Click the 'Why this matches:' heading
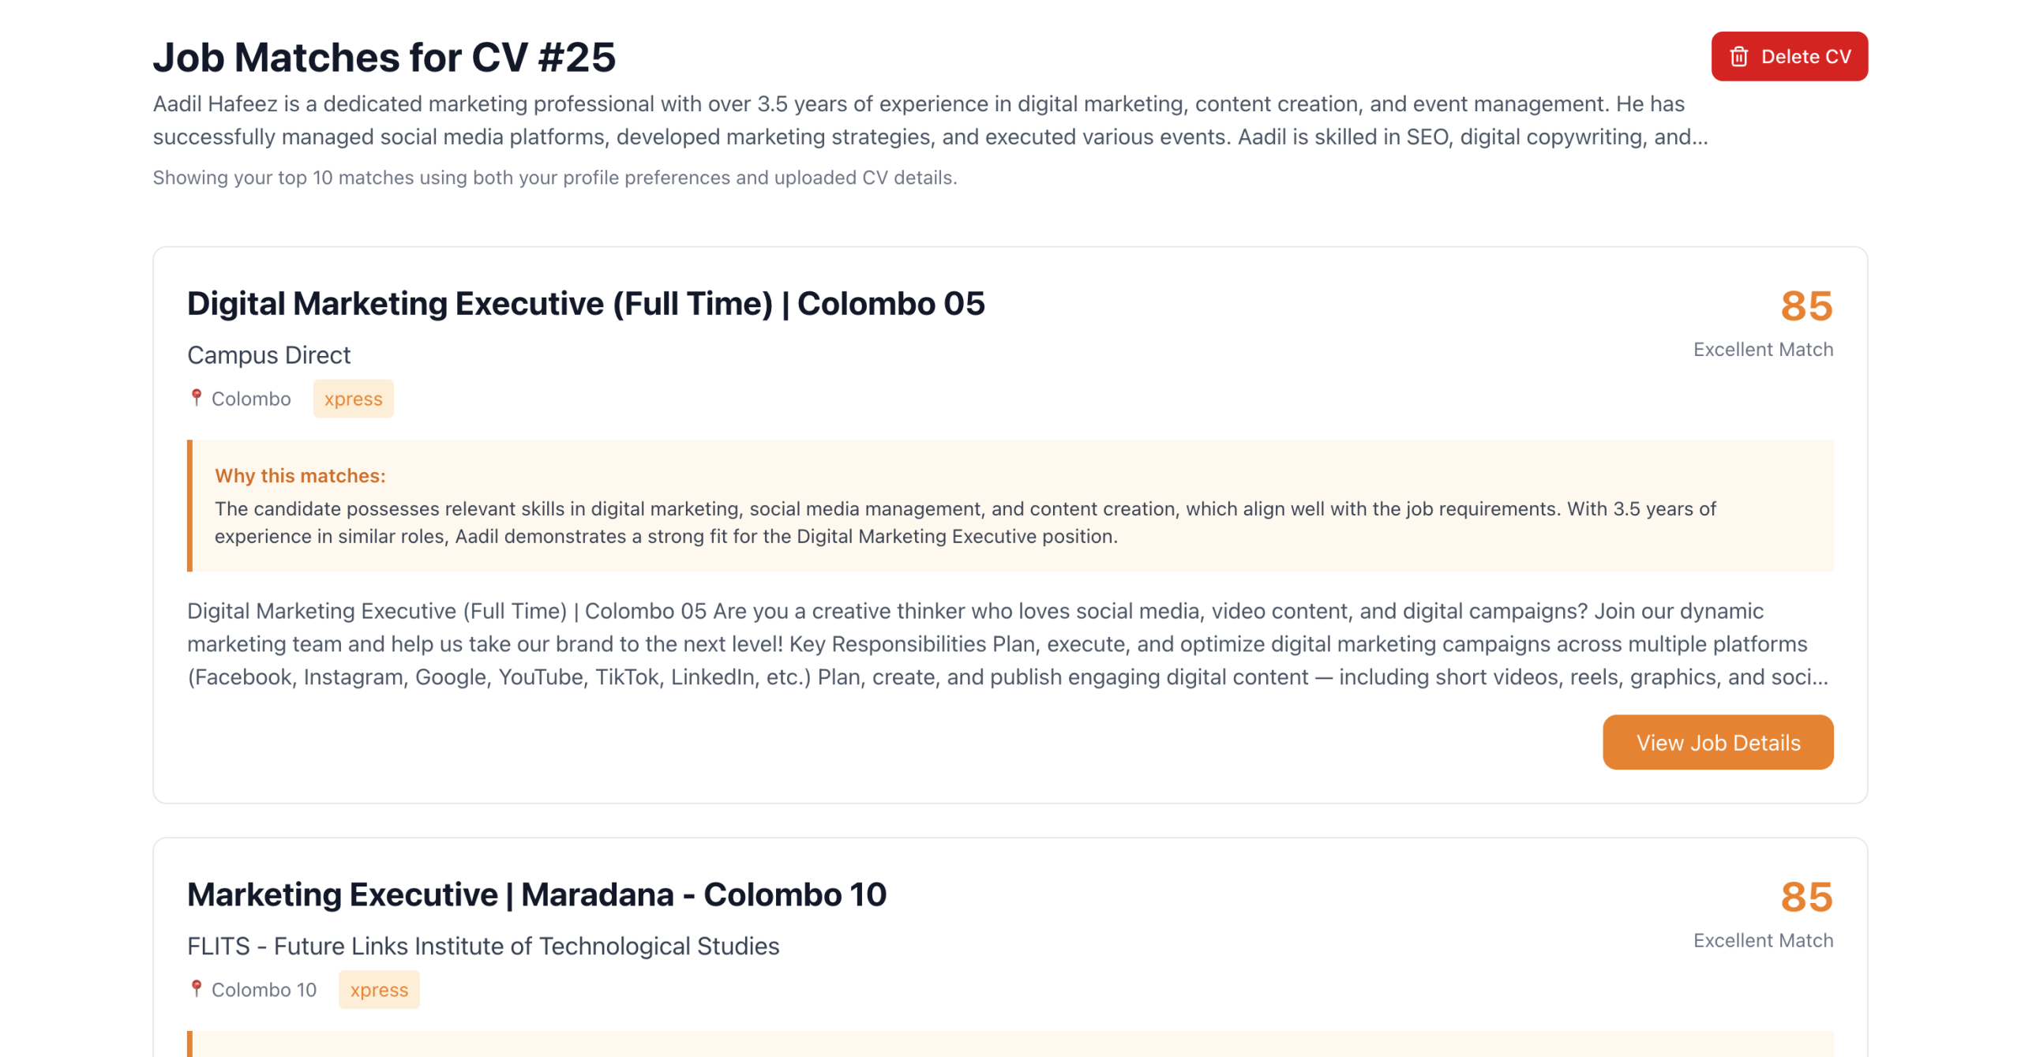Image resolution: width=2021 pixels, height=1057 pixels. pyautogui.click(x=300, y=475)
